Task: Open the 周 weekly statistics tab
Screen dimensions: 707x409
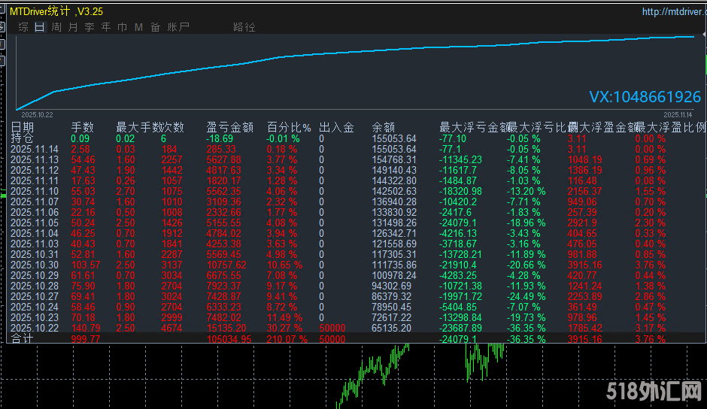Action: point(56,27)
